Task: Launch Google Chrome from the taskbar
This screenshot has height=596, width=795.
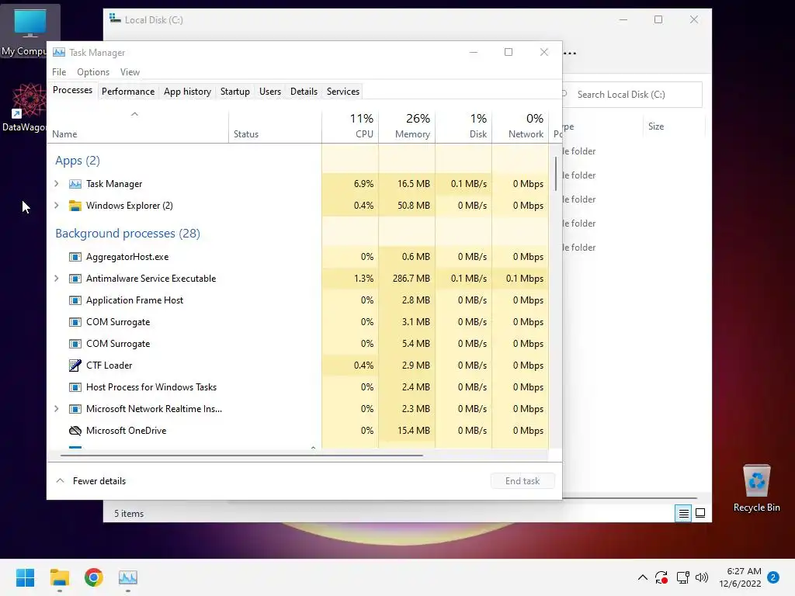Action: click(x=94, y=577)
